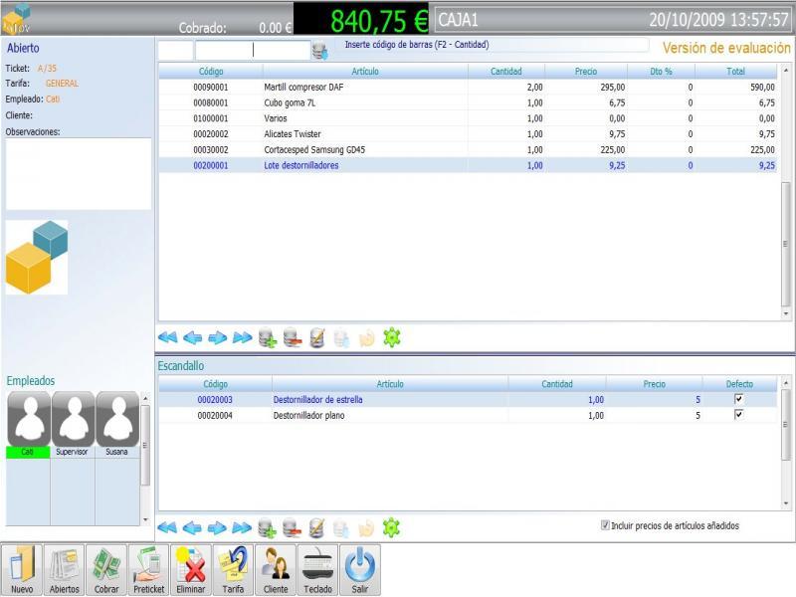Select employee Supervisor
The width and height of the screenshot is (796, 597).
(x=73, y=425)
